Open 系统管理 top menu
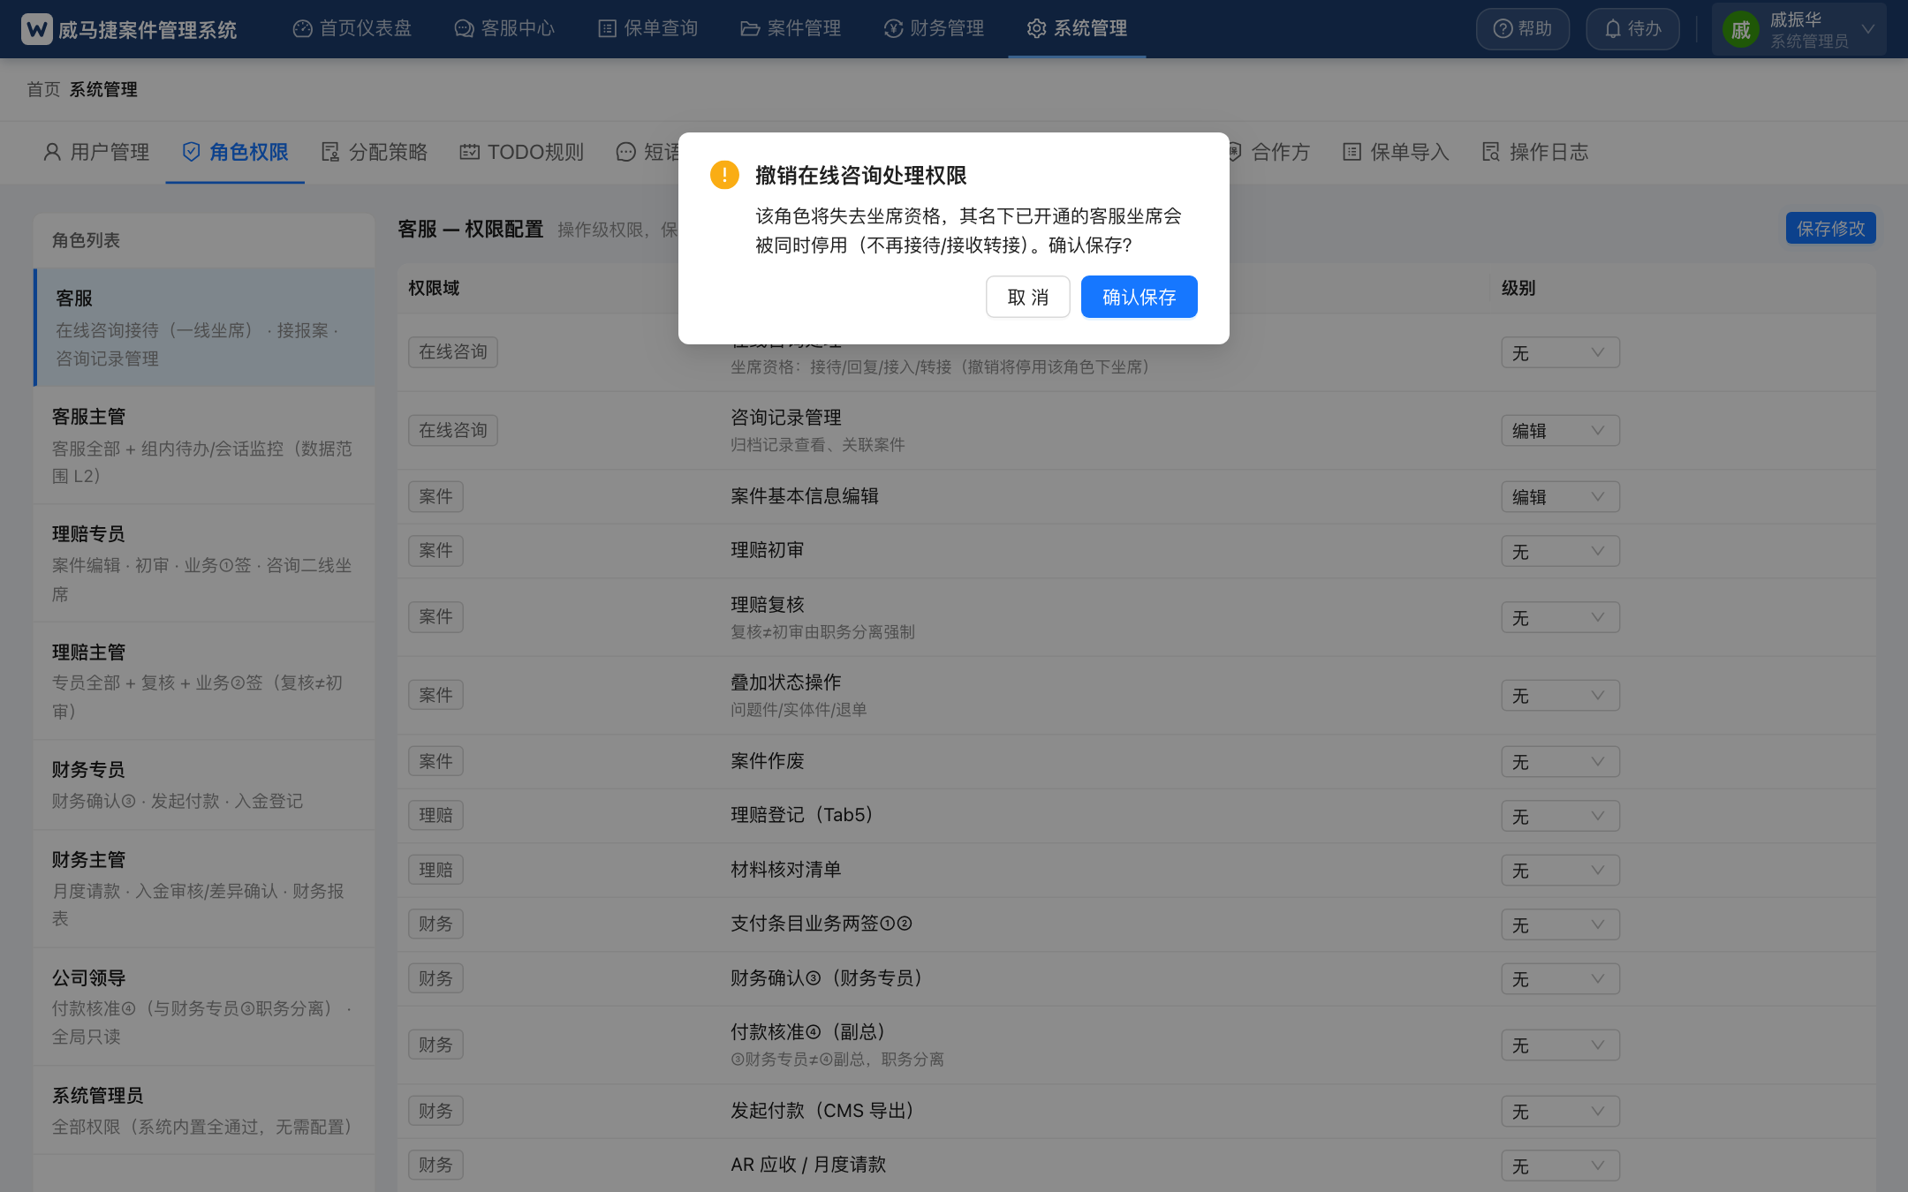 coord(1077,28)
